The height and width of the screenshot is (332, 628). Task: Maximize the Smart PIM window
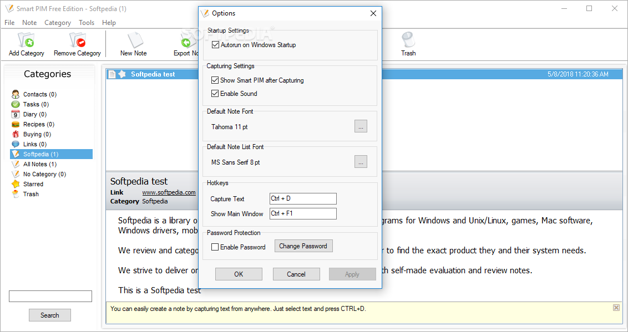tap(589, 8)
